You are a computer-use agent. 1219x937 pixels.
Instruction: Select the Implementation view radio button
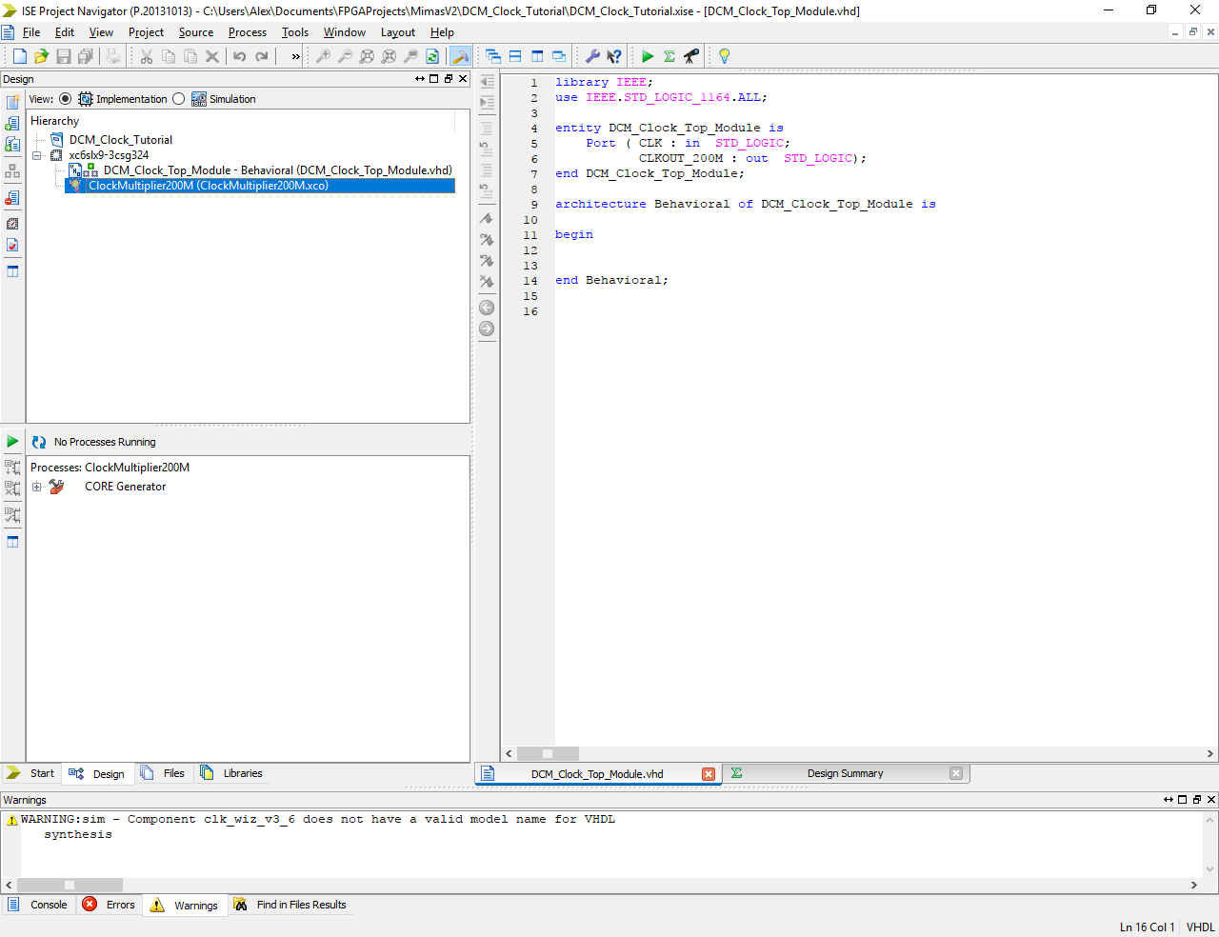65,99
